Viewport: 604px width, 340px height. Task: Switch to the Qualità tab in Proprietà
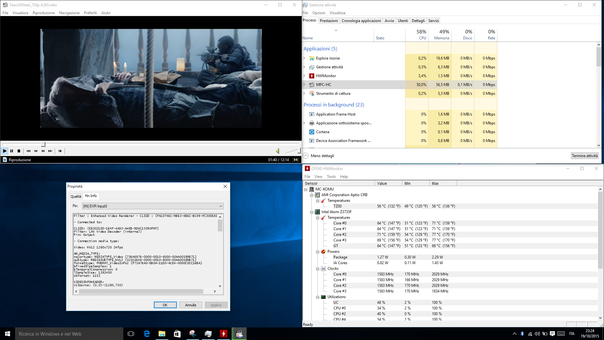[76, 196]
